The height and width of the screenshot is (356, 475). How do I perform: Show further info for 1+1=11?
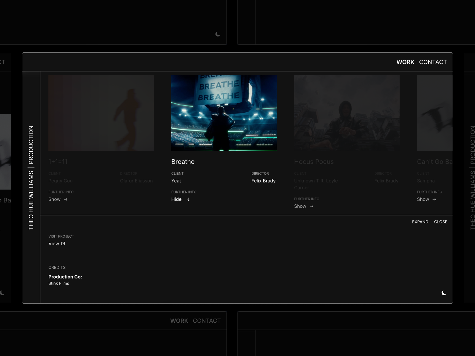tap(58, 199)
